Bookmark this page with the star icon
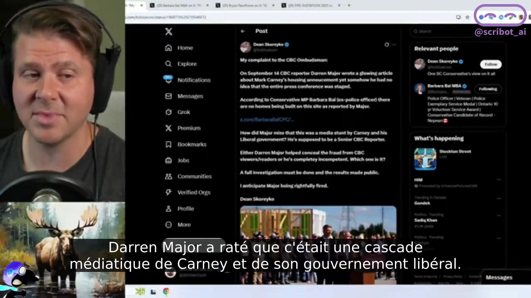The image size is (531, 298). tap(467, 17)
